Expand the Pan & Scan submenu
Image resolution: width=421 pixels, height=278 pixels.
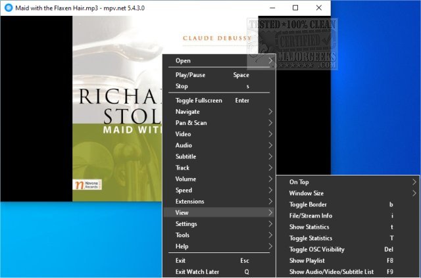point(219,123)
